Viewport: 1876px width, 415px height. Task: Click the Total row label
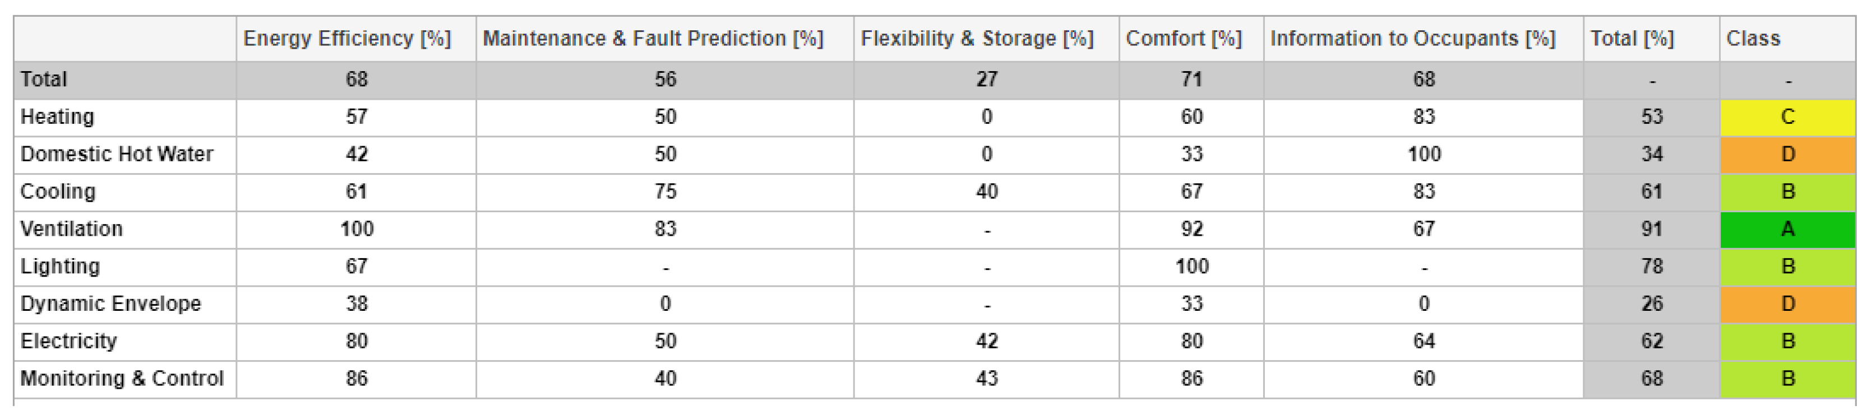(44, 80)
